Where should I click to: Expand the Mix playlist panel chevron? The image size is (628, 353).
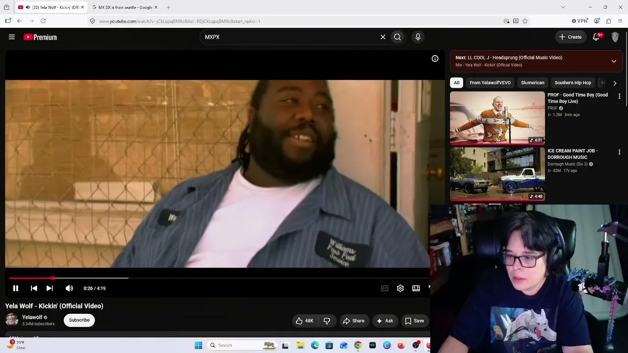(614, 61)
